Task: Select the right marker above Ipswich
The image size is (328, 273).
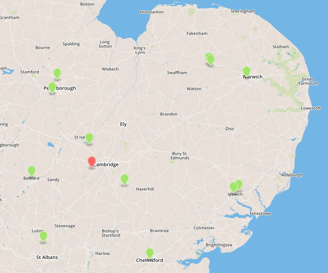Action: tap(240, 185)
